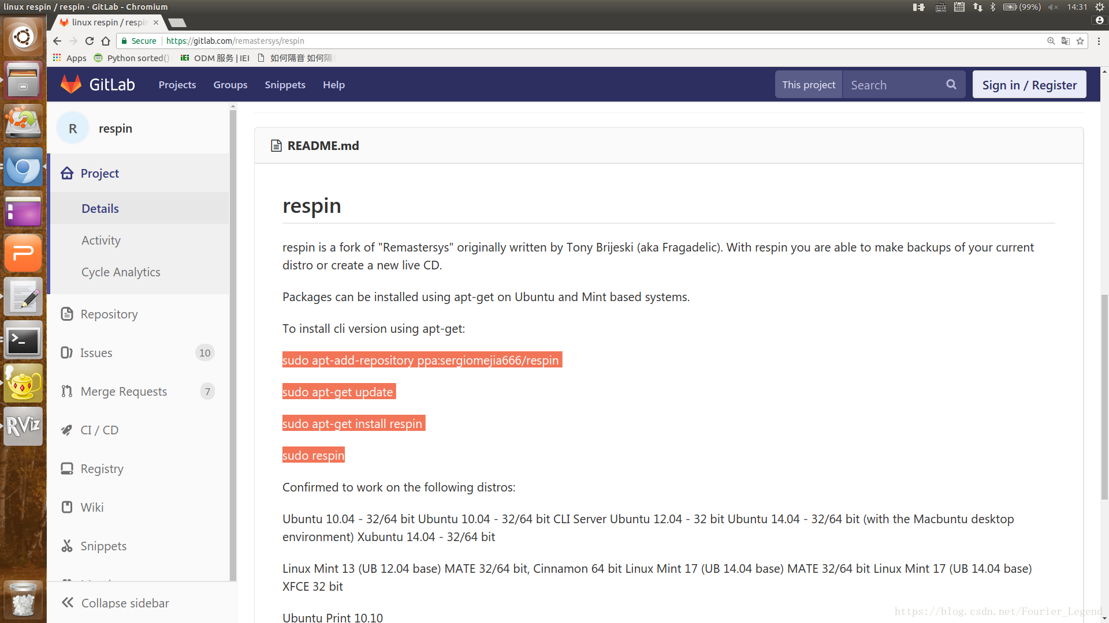Click the Merge Requests icon
Viewport: 1109px width, 623px height.
67,391
